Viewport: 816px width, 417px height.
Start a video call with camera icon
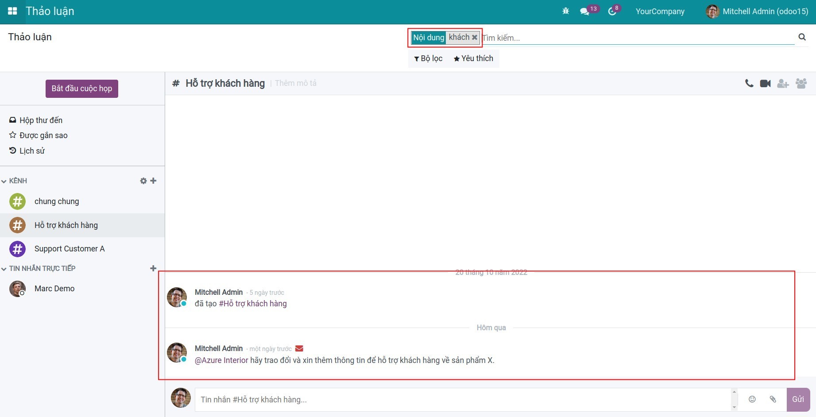(x=765, y=83)
